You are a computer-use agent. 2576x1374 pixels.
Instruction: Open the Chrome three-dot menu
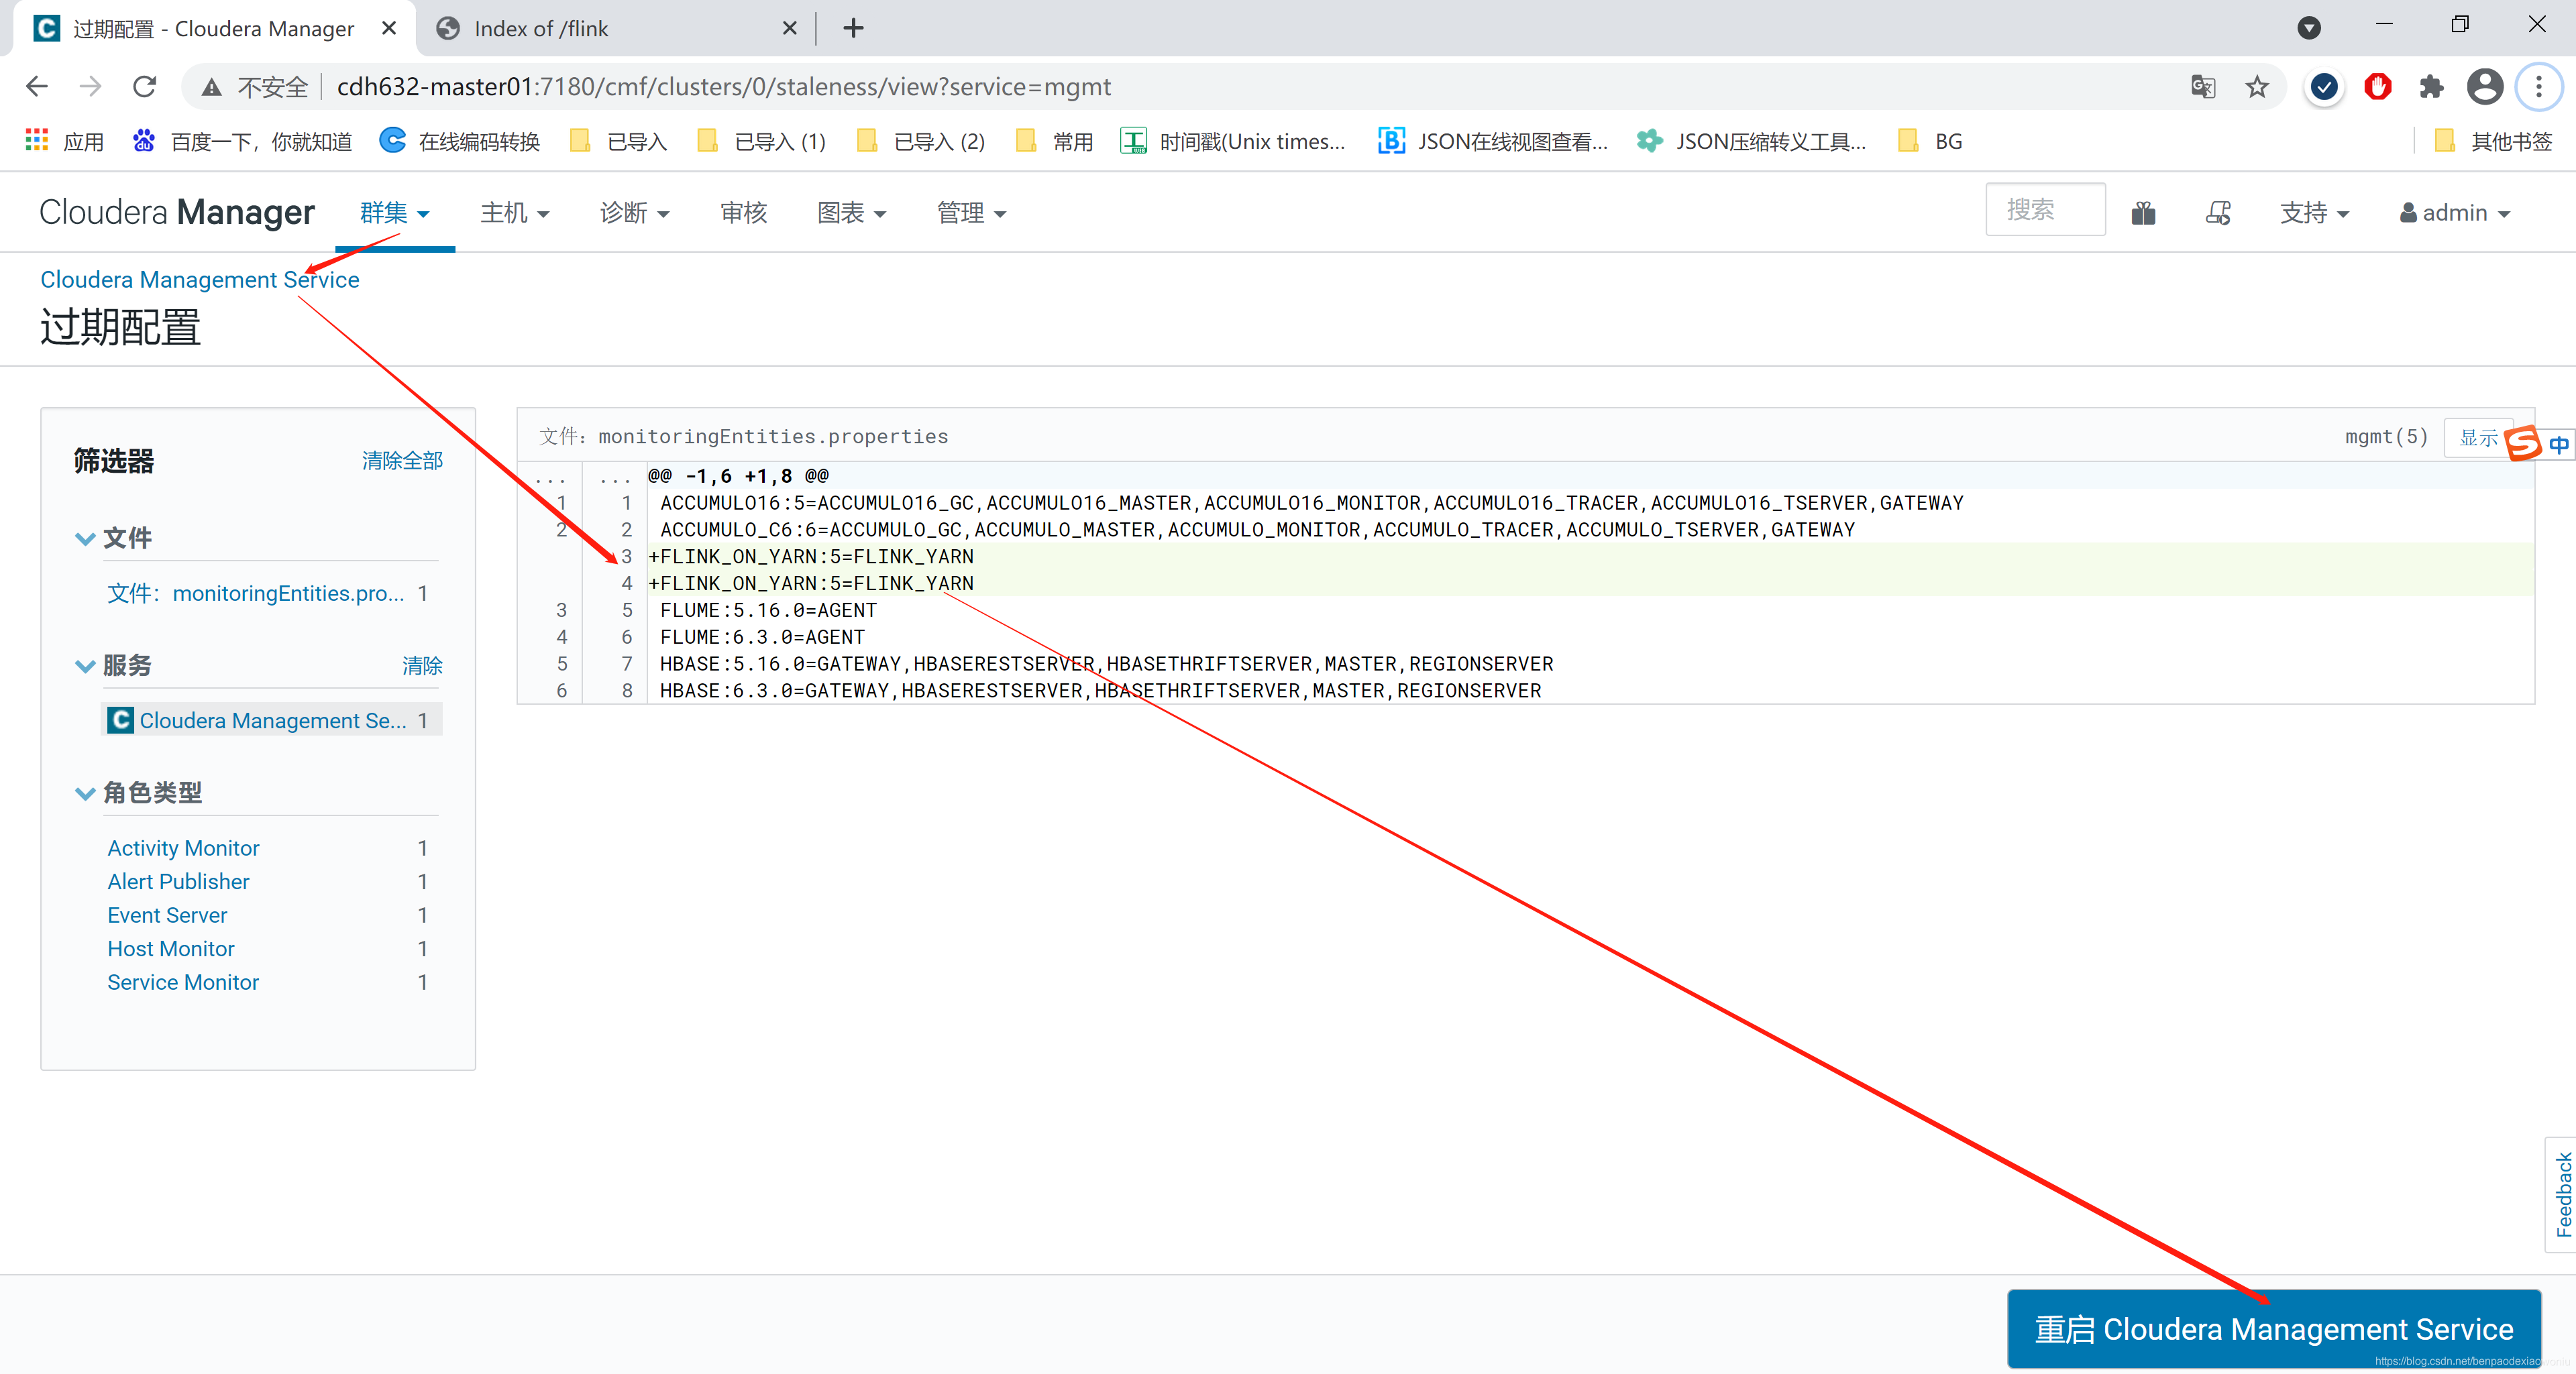click(x=2539, y=87)
